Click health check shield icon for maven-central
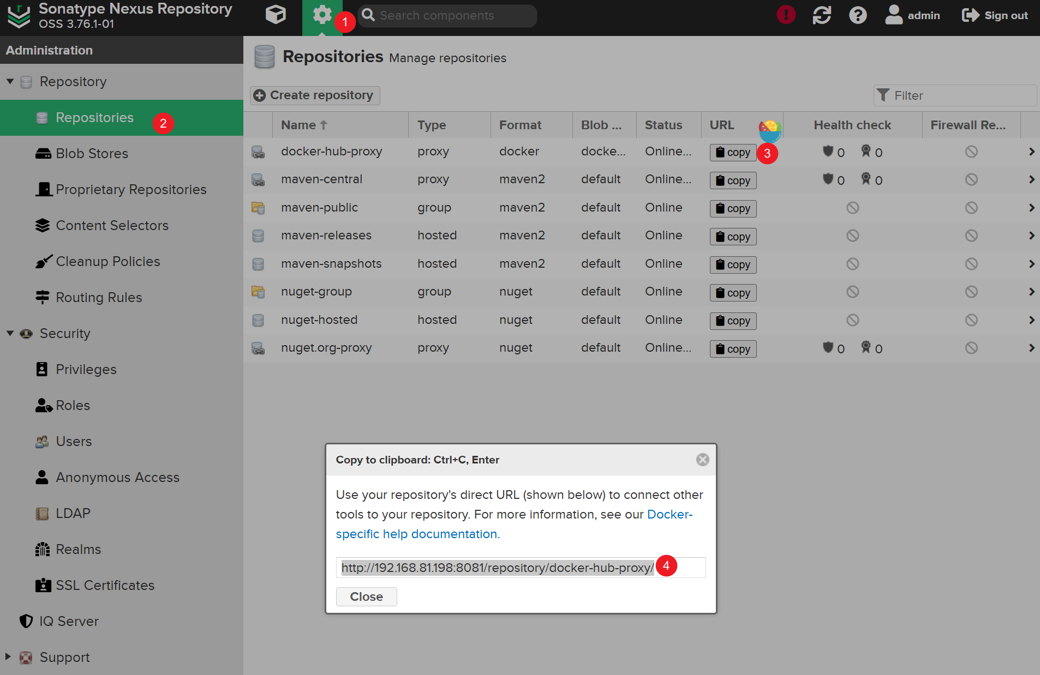Image resolution: width=1040 pixels, height=675 pixels. (828, 179)
